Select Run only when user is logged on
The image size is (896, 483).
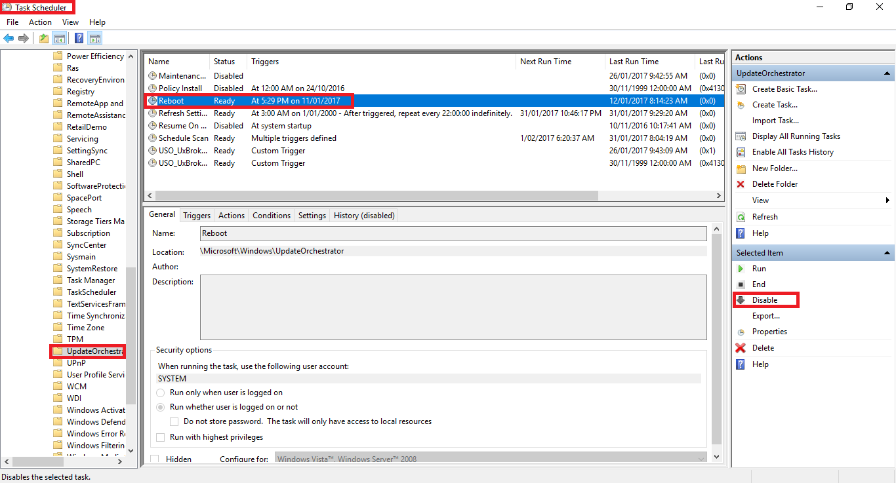click(x=161, y=393)
